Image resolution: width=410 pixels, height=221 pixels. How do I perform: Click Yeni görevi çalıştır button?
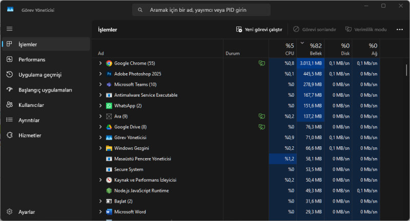[x=259, y=30]
